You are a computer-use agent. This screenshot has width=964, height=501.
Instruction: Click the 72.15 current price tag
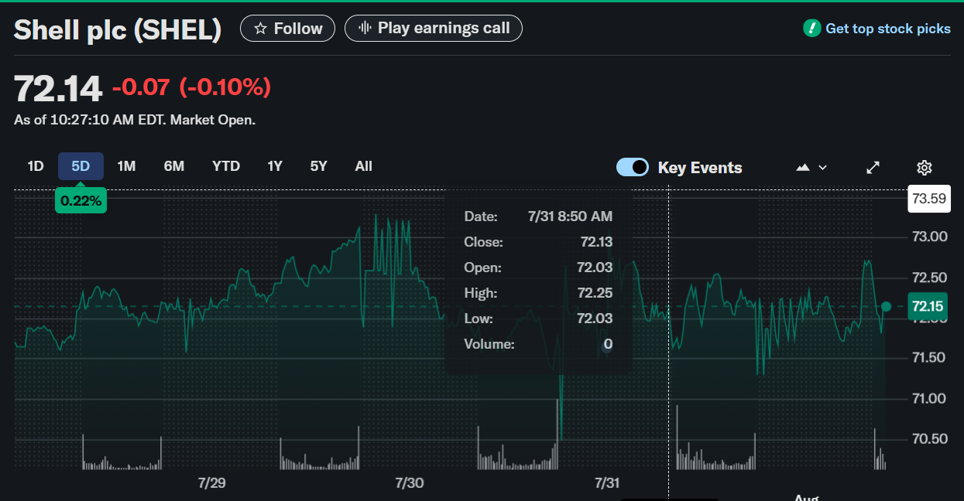tap(928, 306)
